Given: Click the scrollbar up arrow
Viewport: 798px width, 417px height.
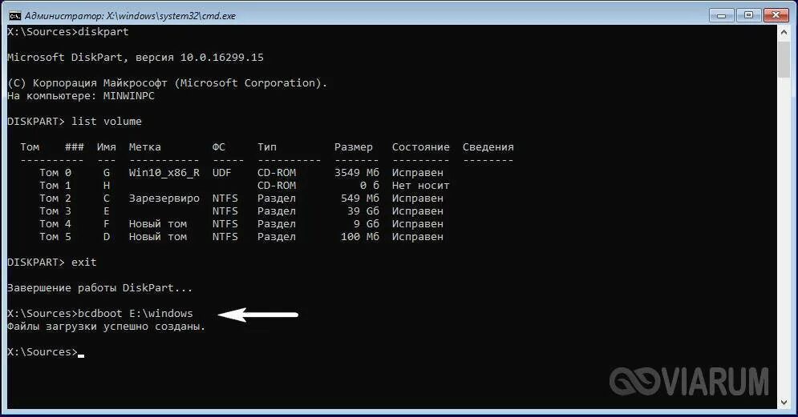Looking at the screenshot, I should click(784, 33).
